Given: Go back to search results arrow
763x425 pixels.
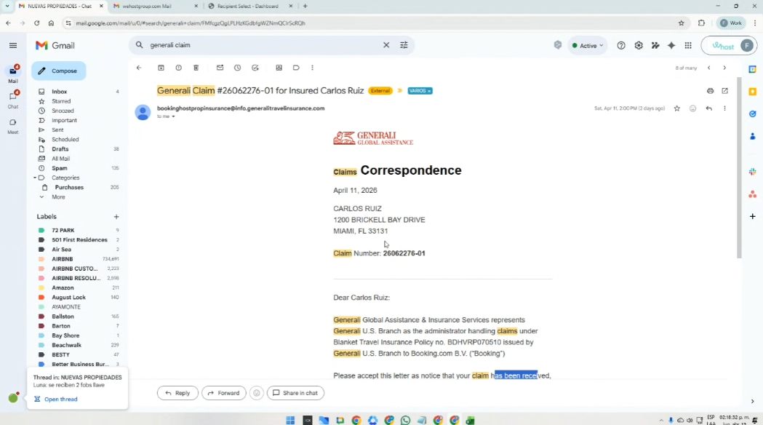Looking at the screenshot, I should [x=139, y=68].
